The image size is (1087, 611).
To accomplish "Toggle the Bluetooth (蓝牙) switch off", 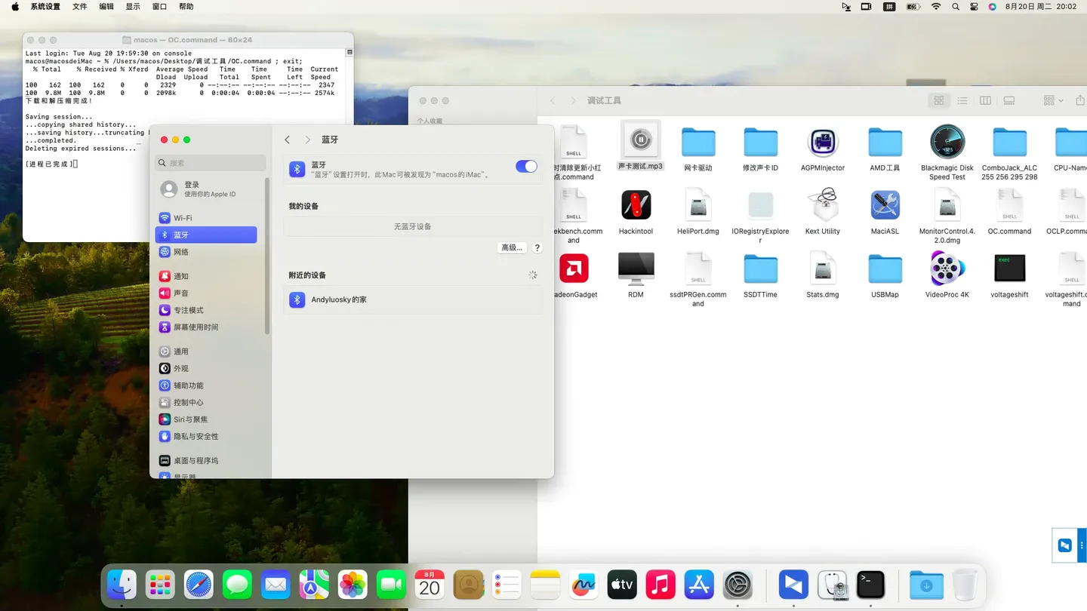I will pyautogui.click(x=526, y=167).
